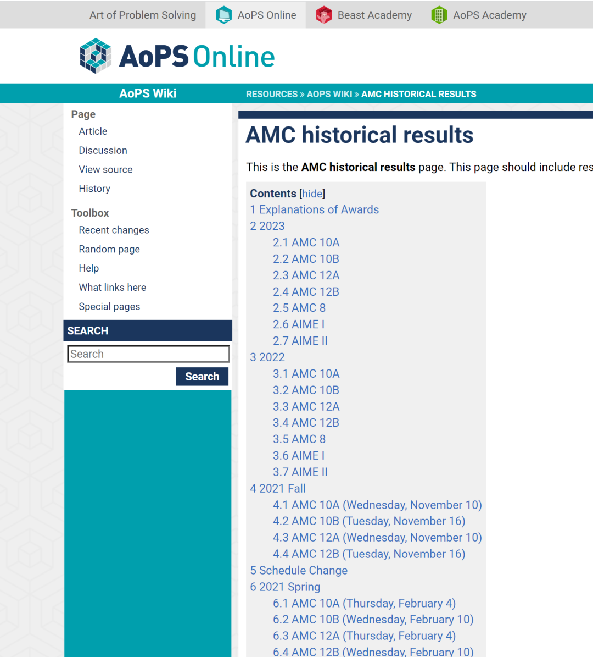This screenshot has width=593, height=657.
Task: Jump to 6.2 AMC 10B February 10
Action: [x=373, y=620]
